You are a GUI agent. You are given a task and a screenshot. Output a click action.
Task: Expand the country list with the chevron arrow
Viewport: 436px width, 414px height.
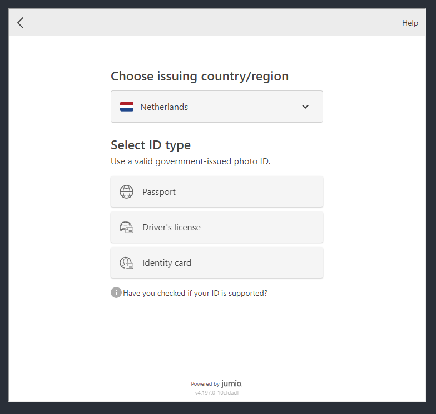tap(305, 107)
